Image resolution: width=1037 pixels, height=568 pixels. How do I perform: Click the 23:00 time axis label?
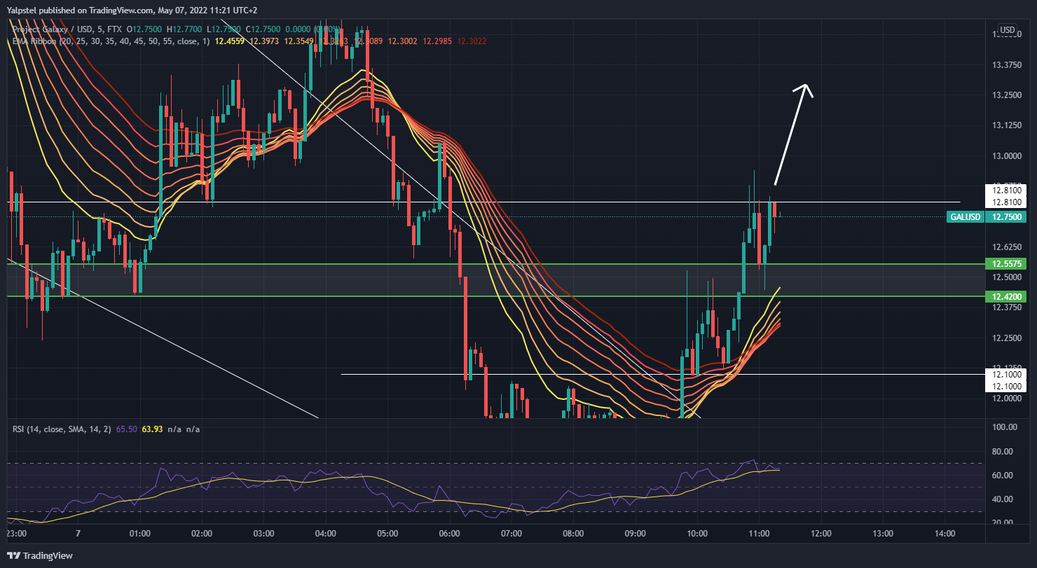coord(16,534)
